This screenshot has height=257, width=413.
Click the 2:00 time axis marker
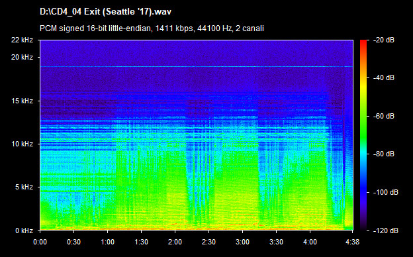pos(175,242)
